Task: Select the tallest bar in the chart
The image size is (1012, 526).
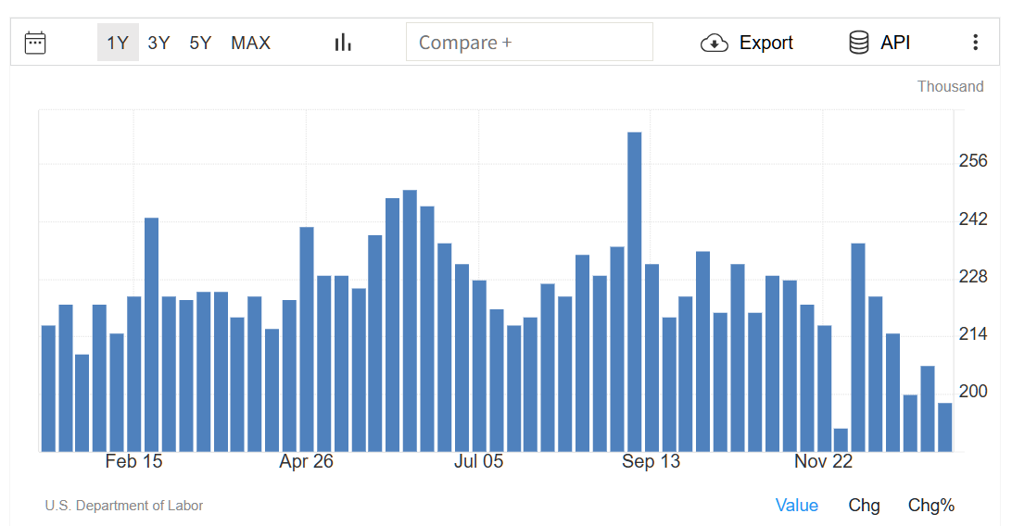Action: [635, 292]
